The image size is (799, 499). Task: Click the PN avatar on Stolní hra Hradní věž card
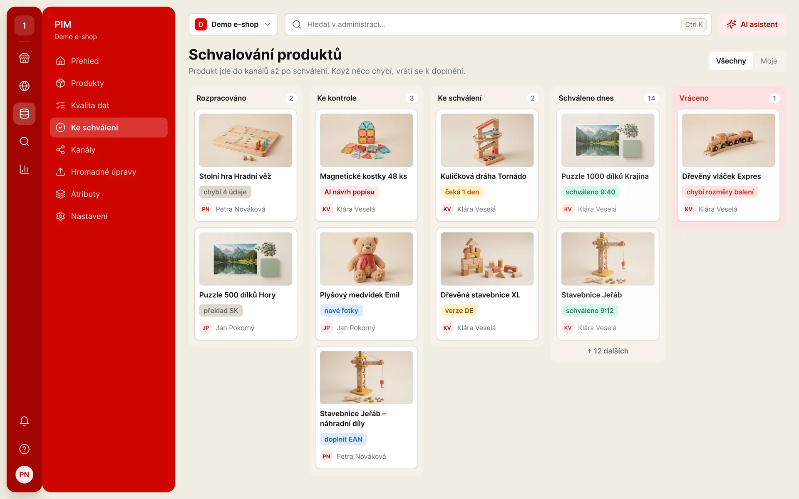(x=206, y=209)
